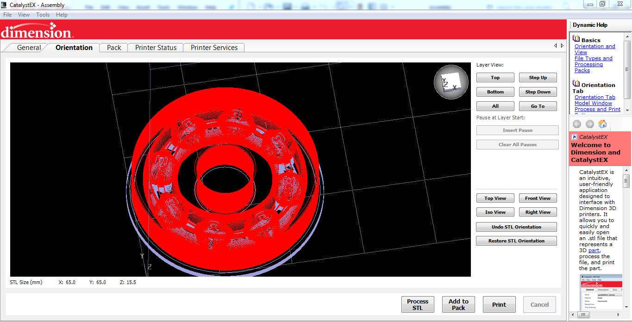Show All layers button
The image size is (632, 322).
(x=495, y=106)
